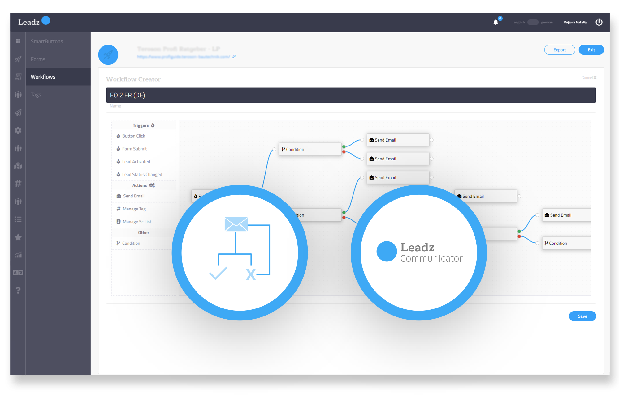Click the link icon beside the page URL

coord(234,57)
